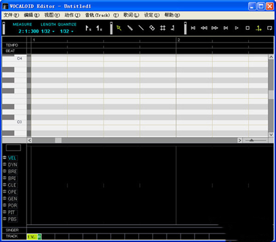Toggle the grid display icon
This screenshot has width=276, height=242.
163,28
